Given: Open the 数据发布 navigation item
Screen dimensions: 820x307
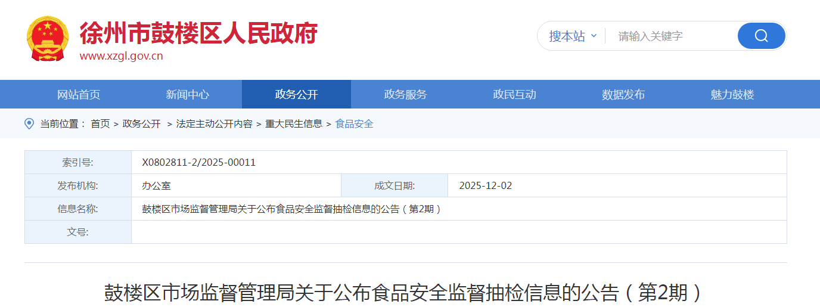Looking at the screenshot, I should point(623,94).
